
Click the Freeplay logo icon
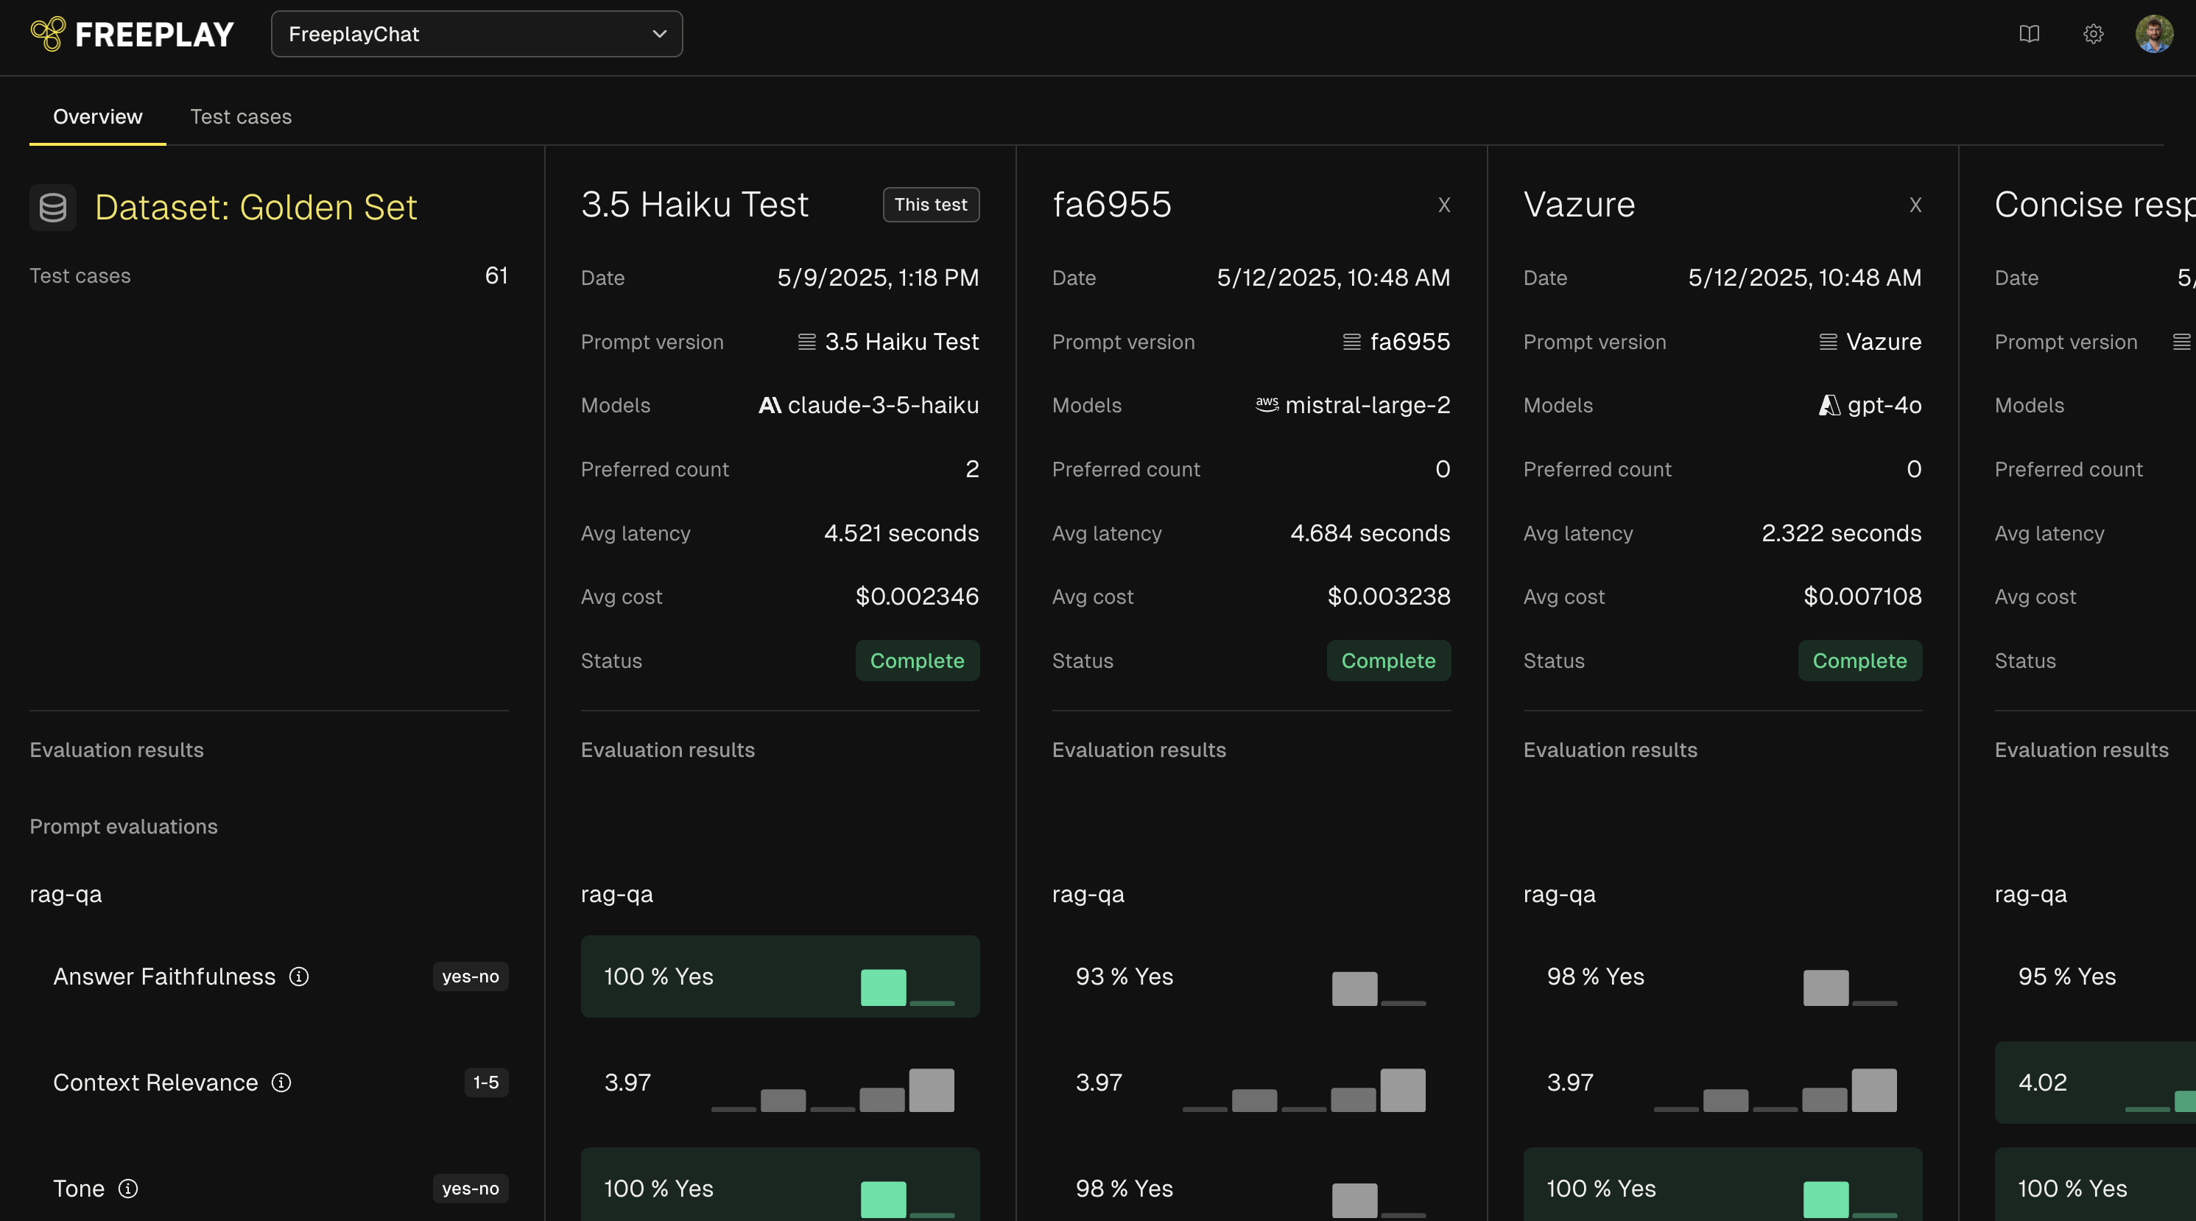[x=48, y=34]
